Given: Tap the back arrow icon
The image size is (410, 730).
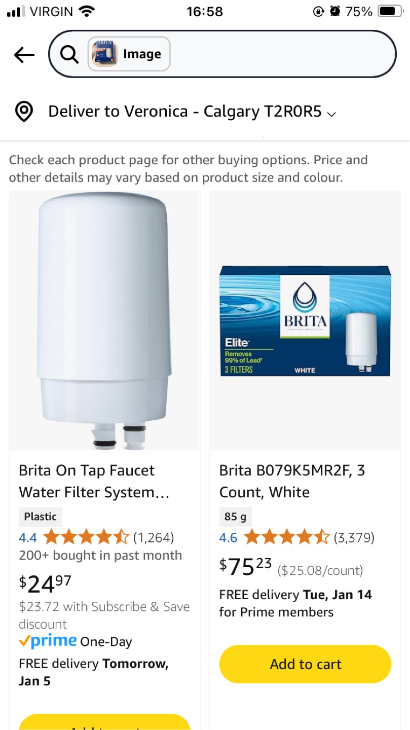Looking at the screenshot, I should click(x=24, y=55).
